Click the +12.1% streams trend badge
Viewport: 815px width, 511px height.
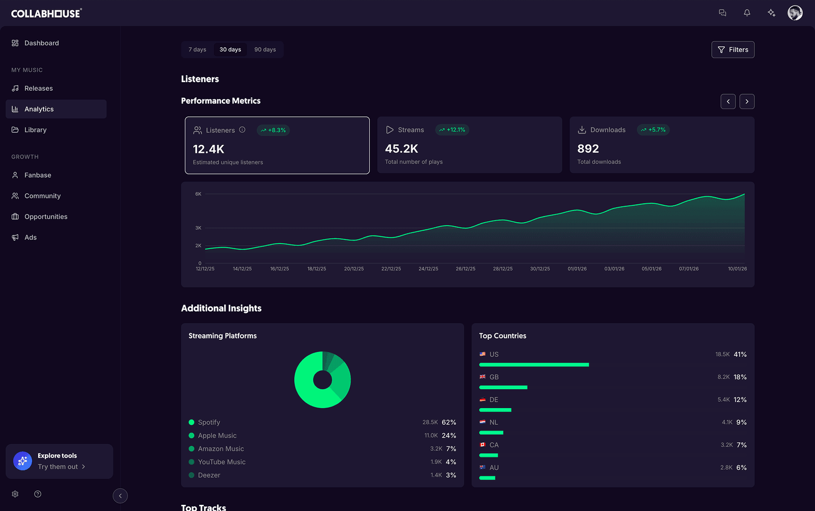(452, 130)
